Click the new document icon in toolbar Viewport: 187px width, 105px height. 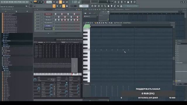108,6
